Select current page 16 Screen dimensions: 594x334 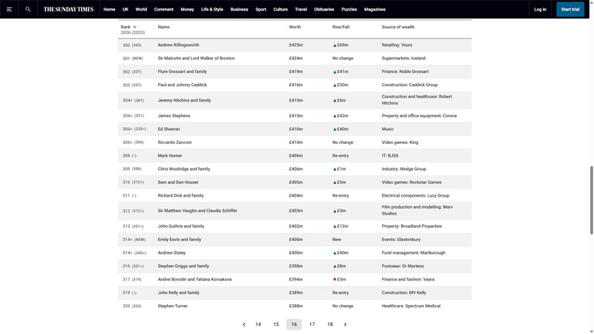[294, 324]
